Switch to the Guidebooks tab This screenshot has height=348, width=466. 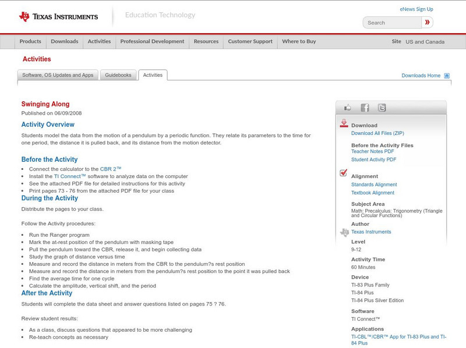pyautogui.click(x=118, y=75)
